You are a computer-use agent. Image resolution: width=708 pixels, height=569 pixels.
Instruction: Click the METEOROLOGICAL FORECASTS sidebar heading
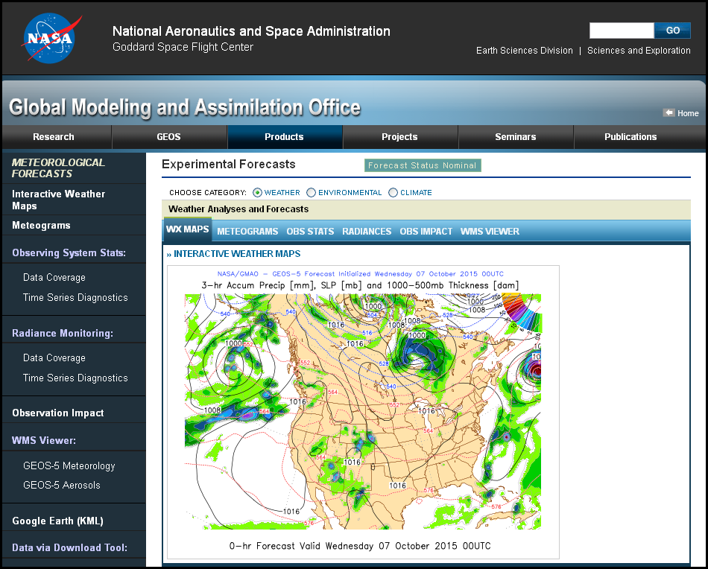(x=58, y=168)
